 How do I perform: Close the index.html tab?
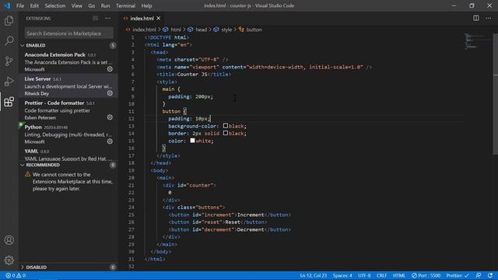[159, 19]
